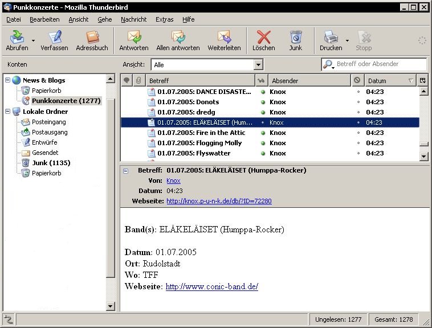Toggle read status of Flyswatter message

click(x=263, y=153)
